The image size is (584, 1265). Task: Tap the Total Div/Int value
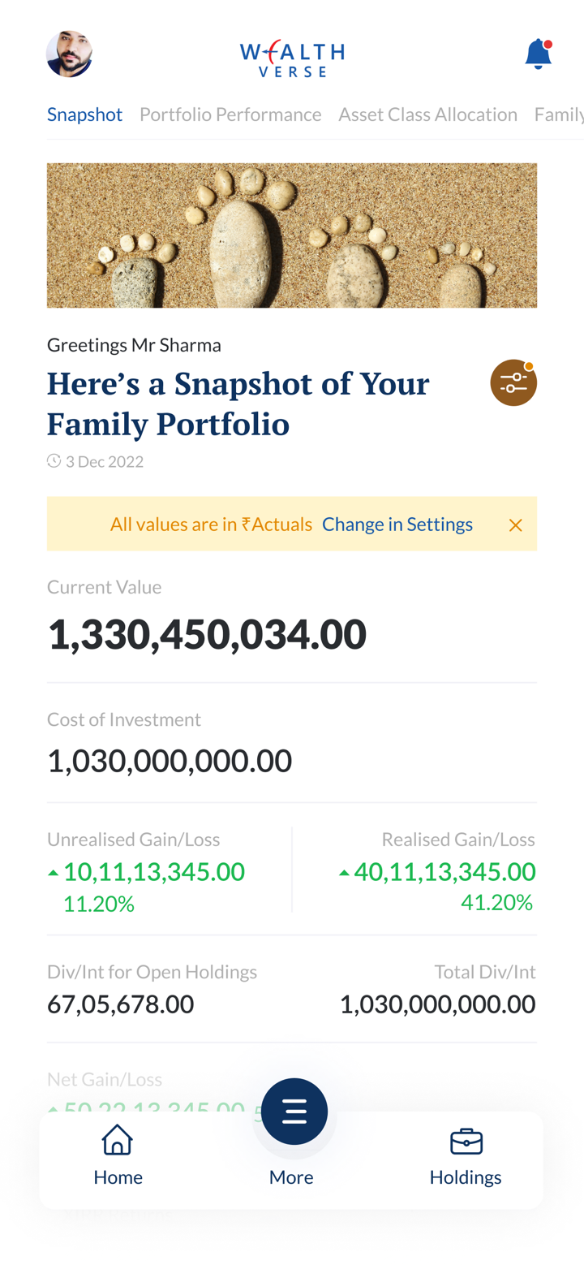coord(437,1004)
